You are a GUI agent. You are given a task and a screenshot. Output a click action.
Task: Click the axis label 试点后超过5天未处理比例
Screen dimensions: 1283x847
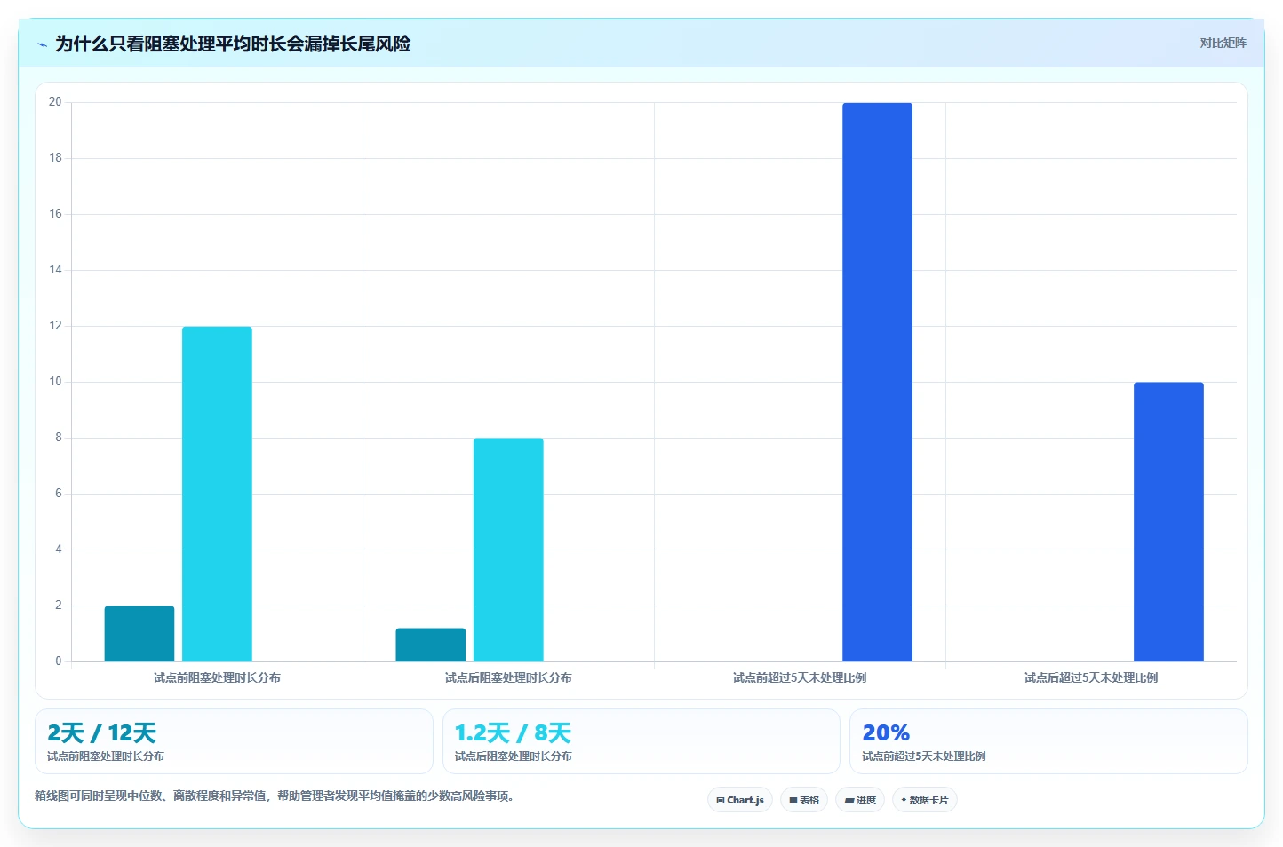click(x=1091, y=677)
